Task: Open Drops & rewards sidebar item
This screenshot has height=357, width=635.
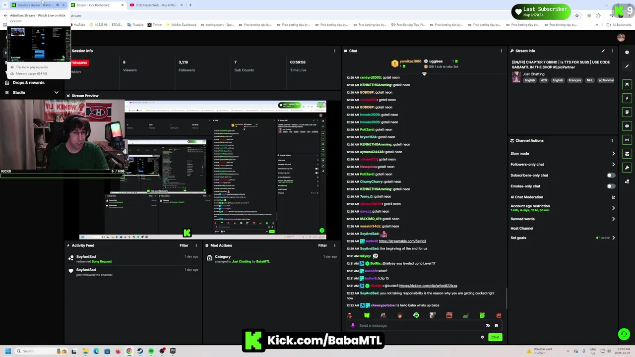Action: [x=29, y=83]
